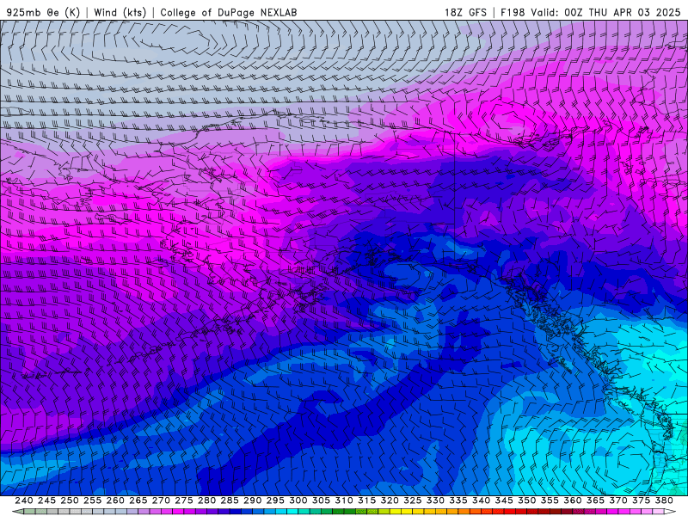Click the 290 value on the color scale
The height and width of the screenshot is (516, 688).
(x=252, y=501)
